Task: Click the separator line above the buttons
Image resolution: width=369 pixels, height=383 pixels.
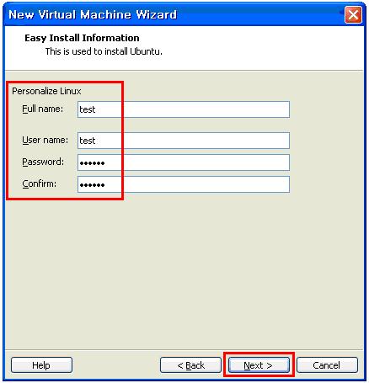Action: 184,350
